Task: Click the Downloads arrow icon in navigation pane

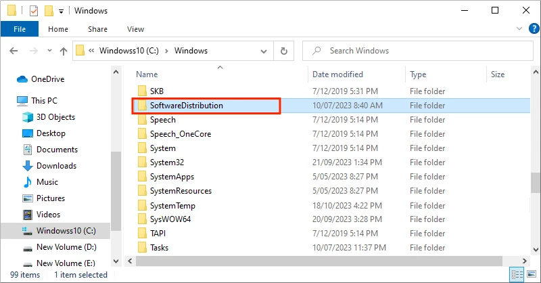Action: [28, 166]
